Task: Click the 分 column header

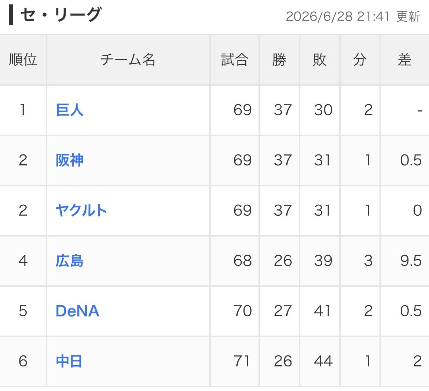Action: [360, 60]
